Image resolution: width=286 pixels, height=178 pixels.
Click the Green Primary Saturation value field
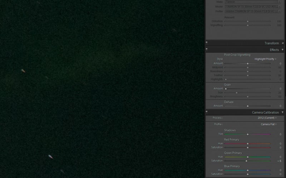pos(279,161)
